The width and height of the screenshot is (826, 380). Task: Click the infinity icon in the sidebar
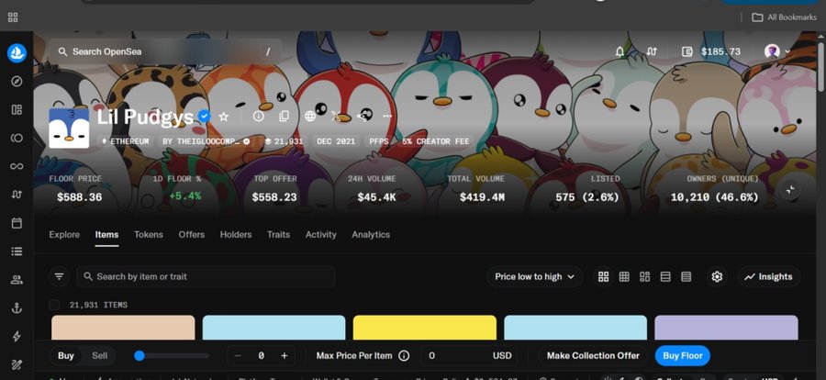tap(17, 166)
